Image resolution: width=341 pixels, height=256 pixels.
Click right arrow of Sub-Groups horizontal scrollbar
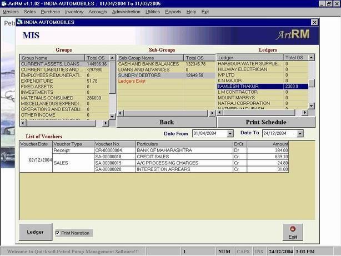212,113
